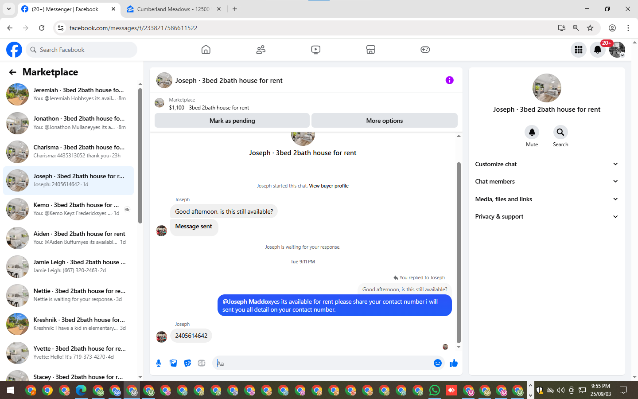
Task: Open the Chrome three-dot menu
Action: click(x=628, y=28)
